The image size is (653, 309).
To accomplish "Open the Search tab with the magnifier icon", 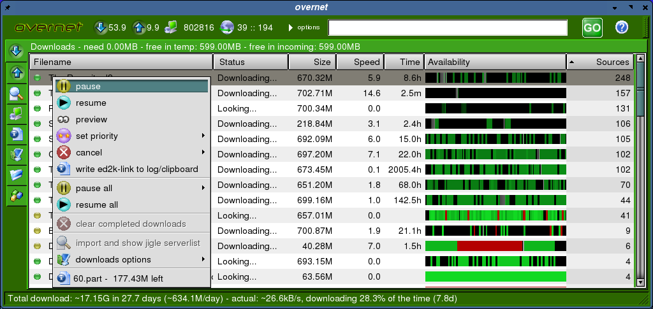I will [16, 94].
